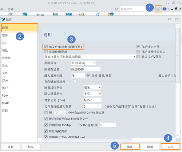Select the 背景色 category
The width and height of the screenshot is (182, 152).
(19, 58)
